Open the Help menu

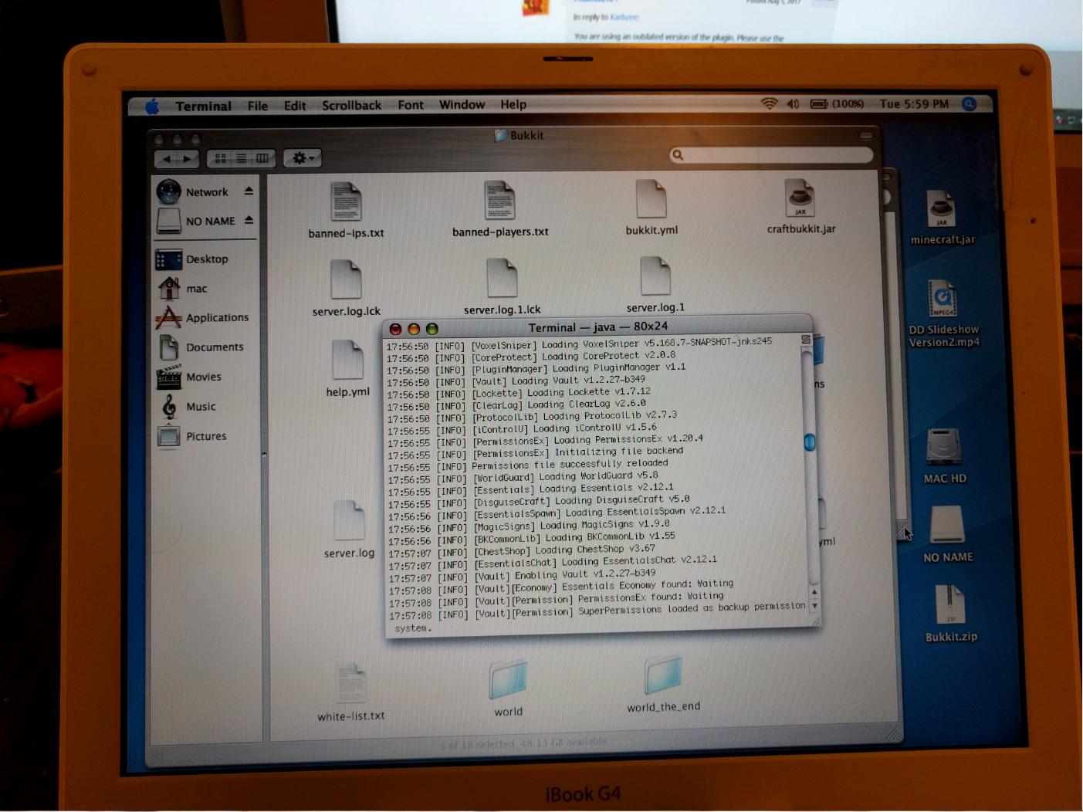pos(513,104)
